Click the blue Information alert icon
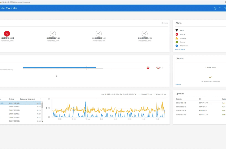The image size is (226, 149). 176,46
